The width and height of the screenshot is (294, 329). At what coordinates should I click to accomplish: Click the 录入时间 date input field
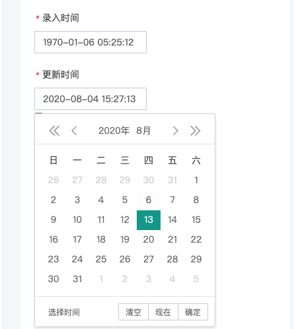(91, 42)
